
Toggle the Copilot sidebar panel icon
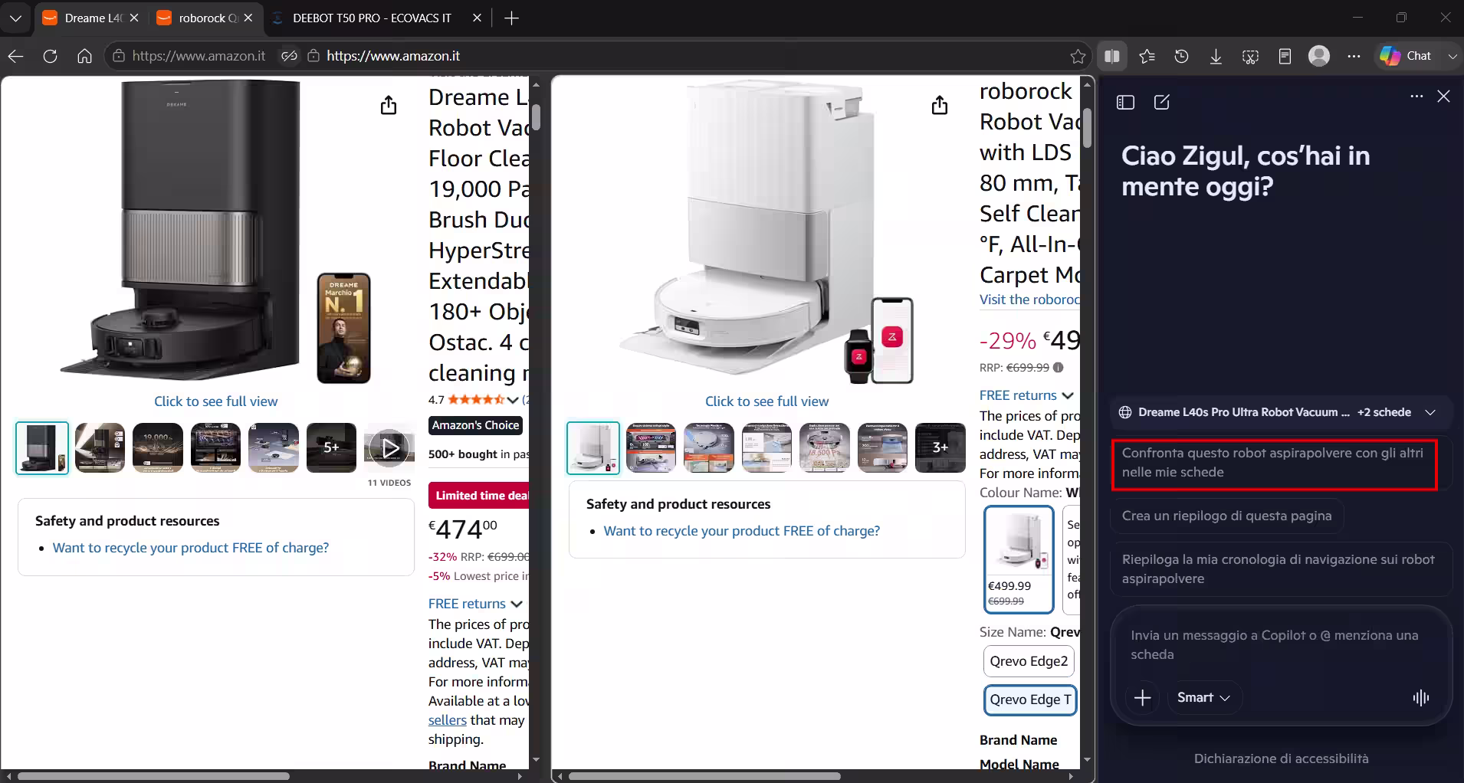click(x=1125, y=103)
